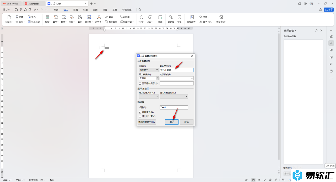Pin the 选择窗格 selection pane
336x182 pixels.
coord(317,31)
